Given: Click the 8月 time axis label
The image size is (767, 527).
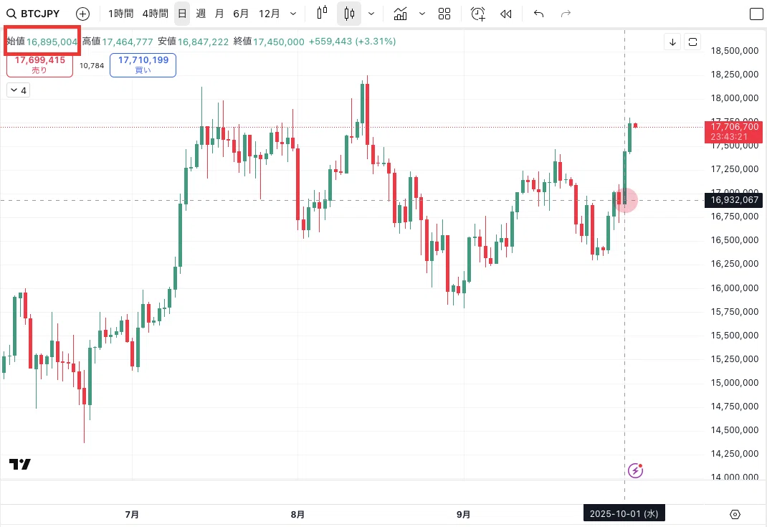Looking at the screenshot, I should tap(297, 514).
